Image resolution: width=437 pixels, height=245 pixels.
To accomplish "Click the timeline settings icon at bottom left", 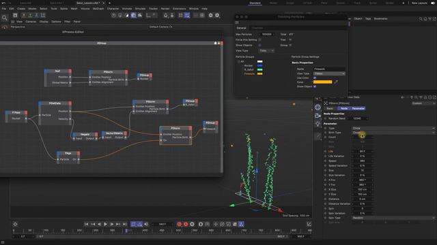I will click(15, 224).
